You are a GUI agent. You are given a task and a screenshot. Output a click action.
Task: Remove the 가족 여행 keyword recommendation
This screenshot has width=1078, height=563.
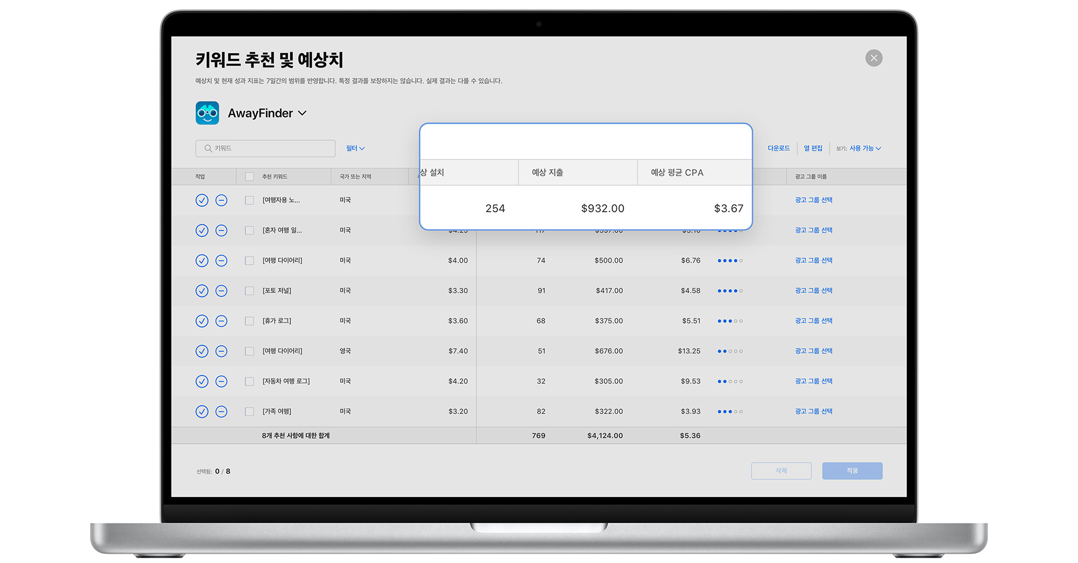coord(221,412)
